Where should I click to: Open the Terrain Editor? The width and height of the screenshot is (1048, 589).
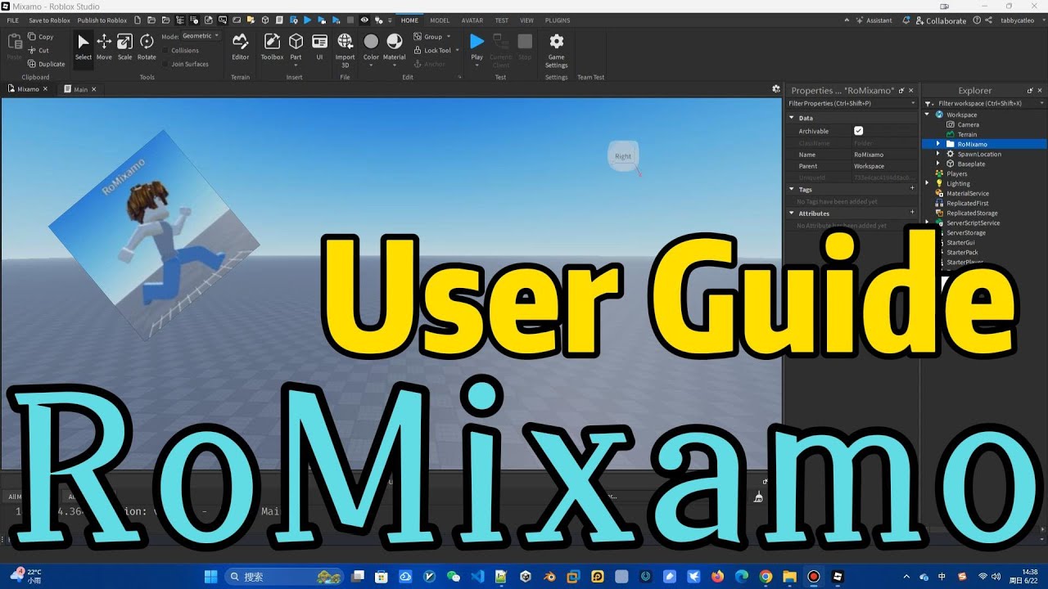coord(240,47)
